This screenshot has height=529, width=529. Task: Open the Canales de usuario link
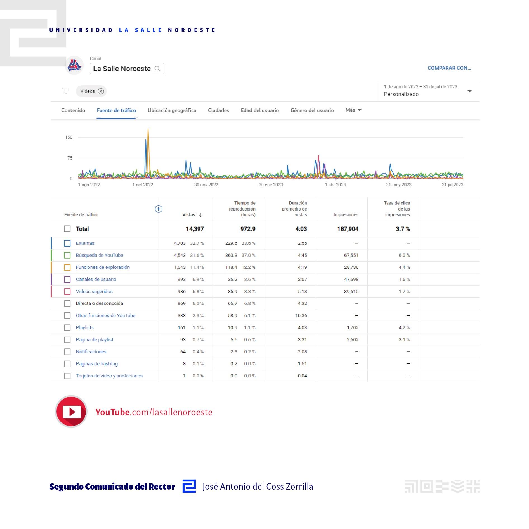click(96, 279)
